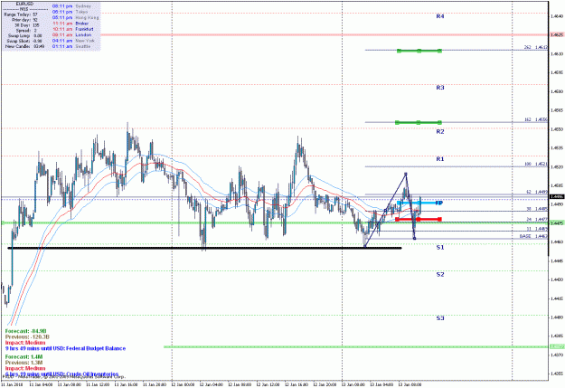Click the Sydney clock entry

[71, 6]
